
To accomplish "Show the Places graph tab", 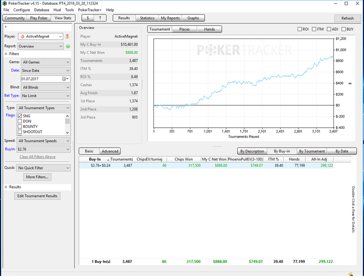I will [184, 29].
